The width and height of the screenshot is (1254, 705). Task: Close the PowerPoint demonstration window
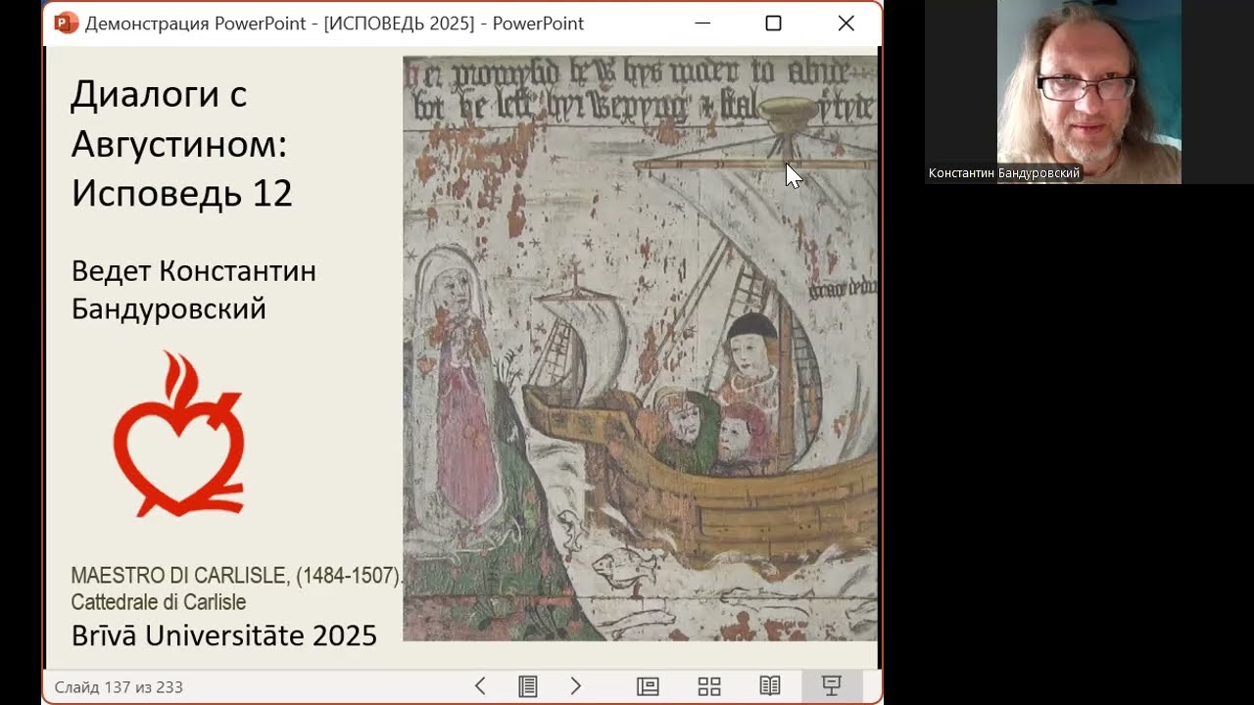846,23
